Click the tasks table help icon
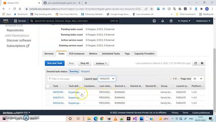This screenshot has height=122, width=216. [x=202, y=63]
